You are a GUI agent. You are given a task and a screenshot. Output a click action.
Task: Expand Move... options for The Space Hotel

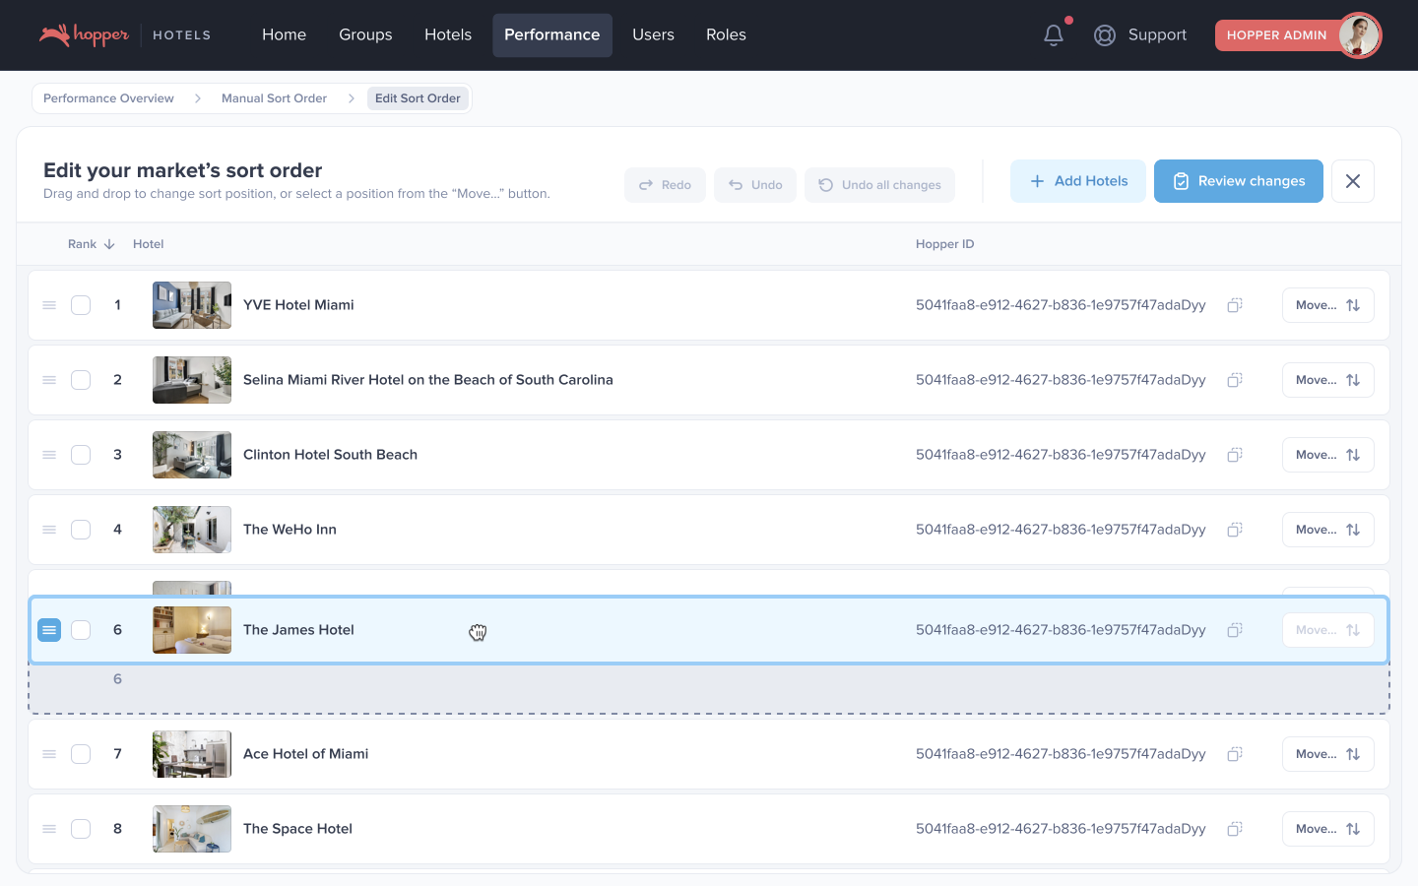1326,829
